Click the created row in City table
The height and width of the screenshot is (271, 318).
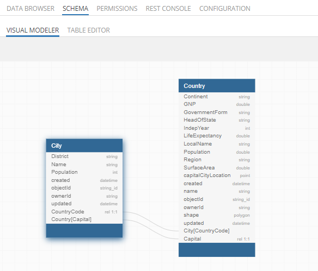[x=84, y=180]
